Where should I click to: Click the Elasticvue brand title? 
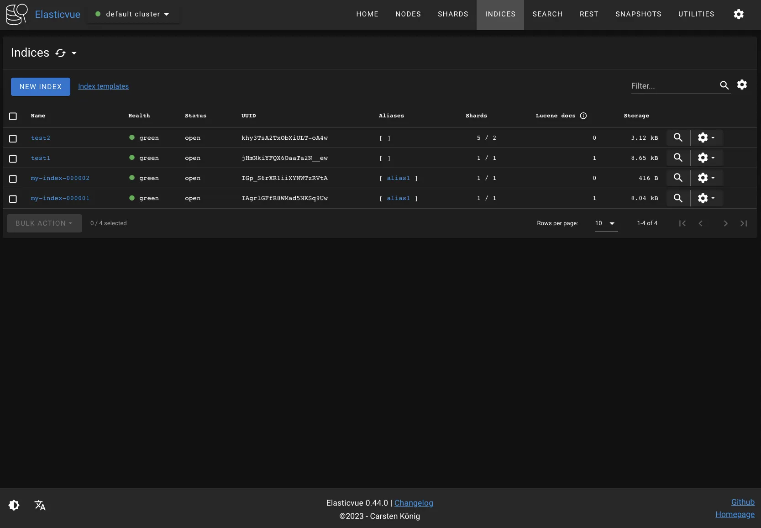58,14
